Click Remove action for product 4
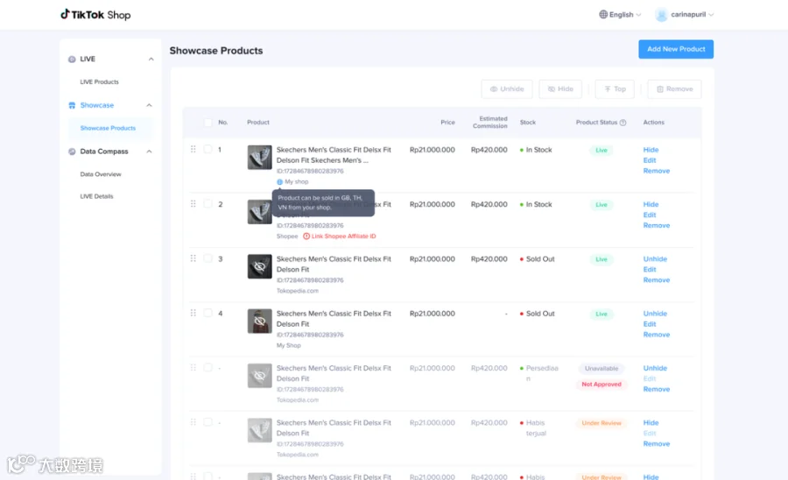Viewport: 788px width, 480px height. (657, 335)
